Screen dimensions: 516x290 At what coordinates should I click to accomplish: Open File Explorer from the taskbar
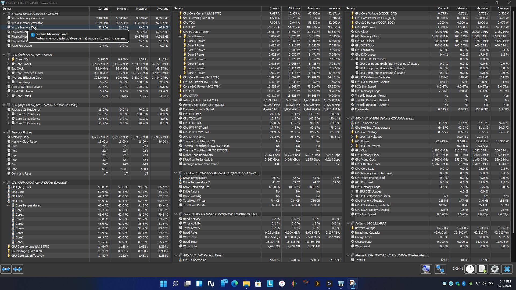[x=246, y=284]
